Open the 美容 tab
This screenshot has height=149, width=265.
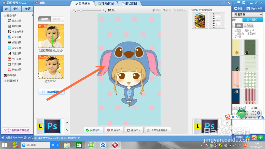click(x=28, y=9)
